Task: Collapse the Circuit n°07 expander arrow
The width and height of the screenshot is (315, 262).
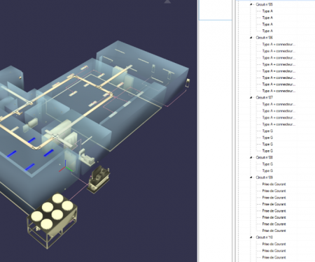Action: [x=251, y=97]
